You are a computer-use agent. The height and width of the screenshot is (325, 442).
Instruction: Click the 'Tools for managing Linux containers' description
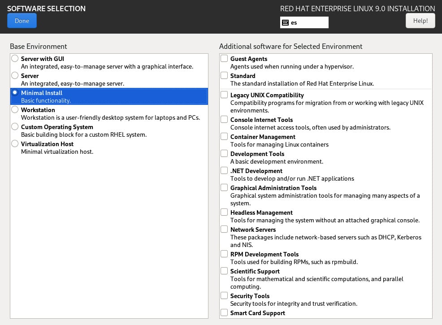pos(279,145)
